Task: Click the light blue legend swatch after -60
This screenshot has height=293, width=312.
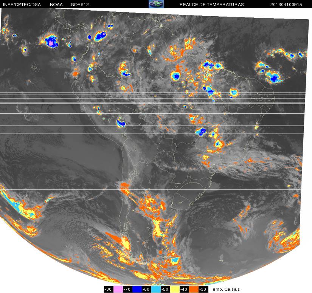Action: pyautogui.click(x=156, y=289)
